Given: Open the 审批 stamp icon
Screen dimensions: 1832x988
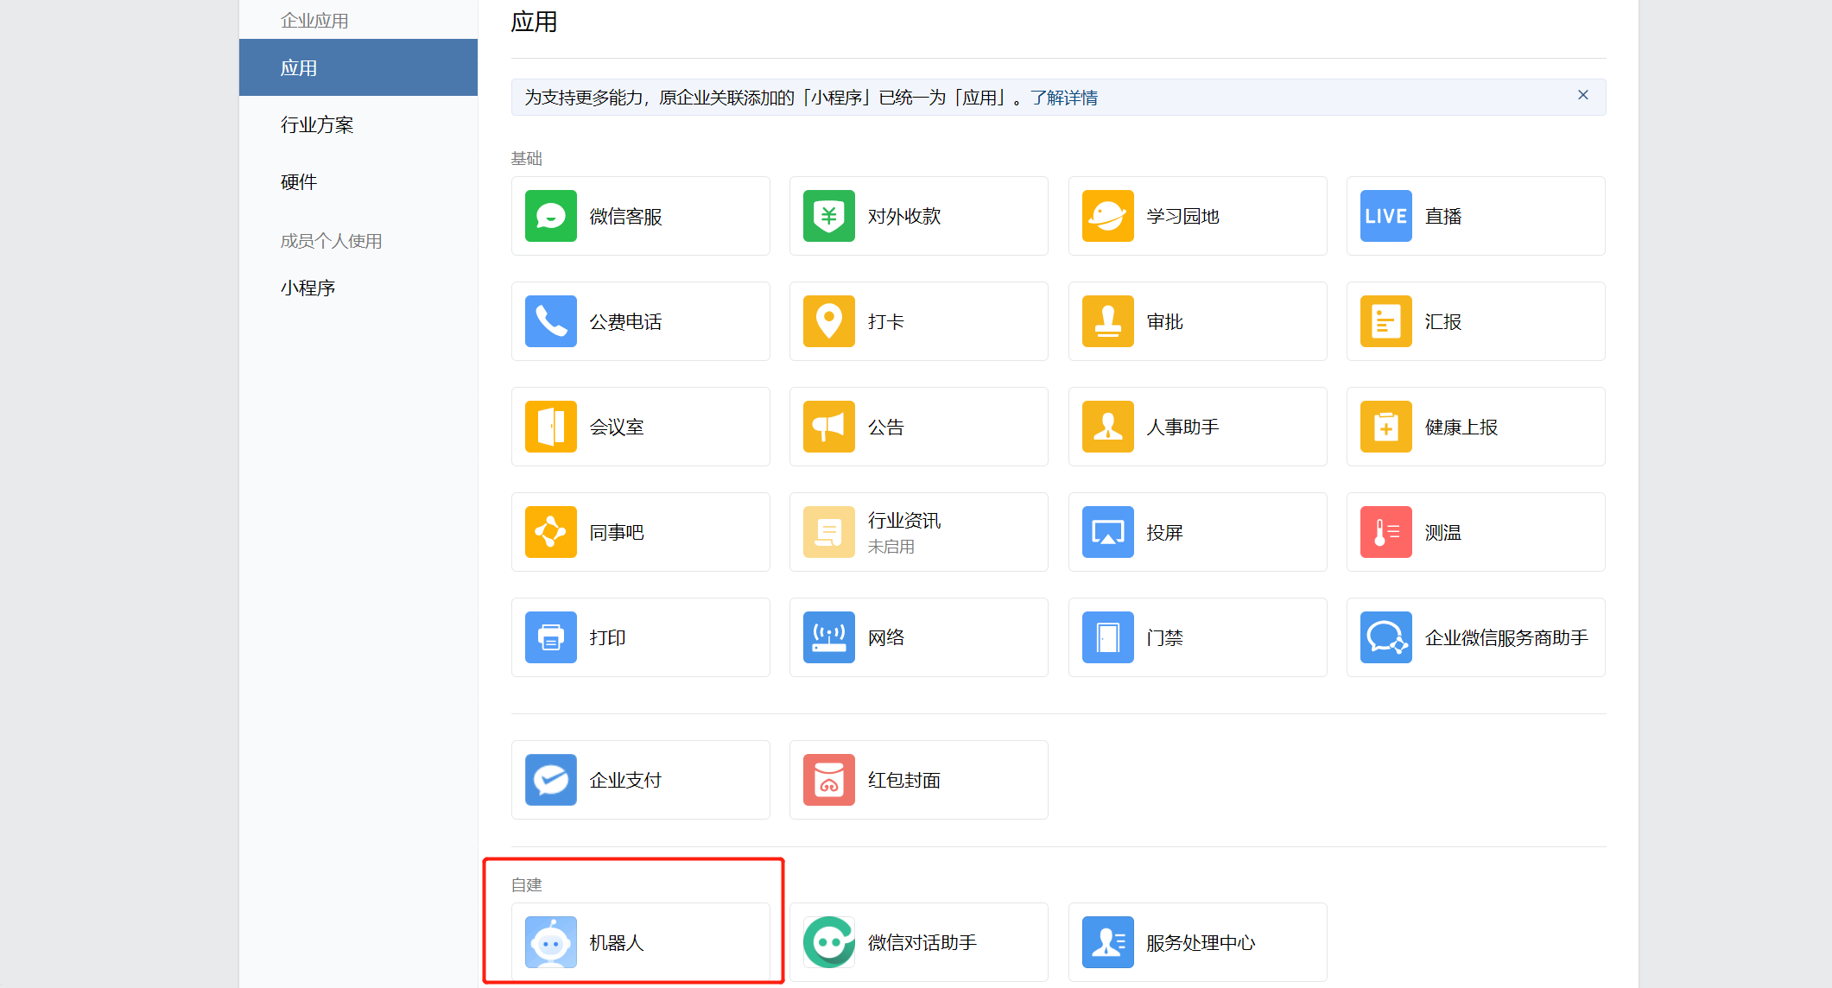Looking at the screenshot, I should (x=1107, y=321).
